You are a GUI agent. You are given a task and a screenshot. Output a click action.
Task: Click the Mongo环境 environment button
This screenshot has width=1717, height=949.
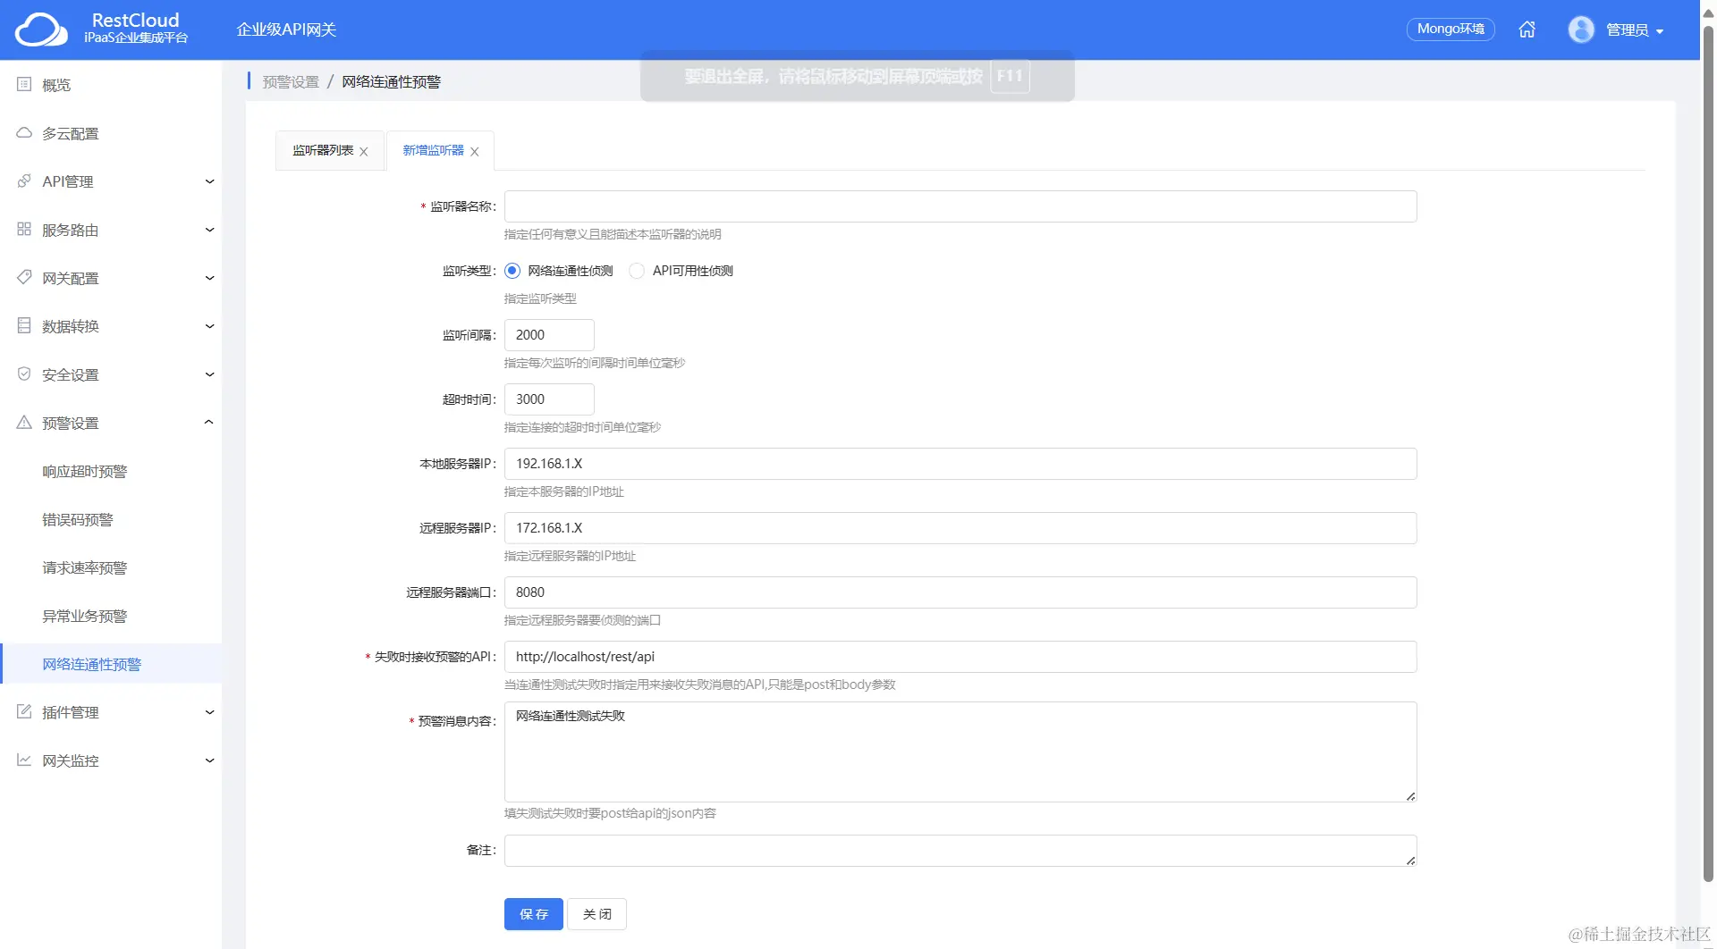point(1451,29)
